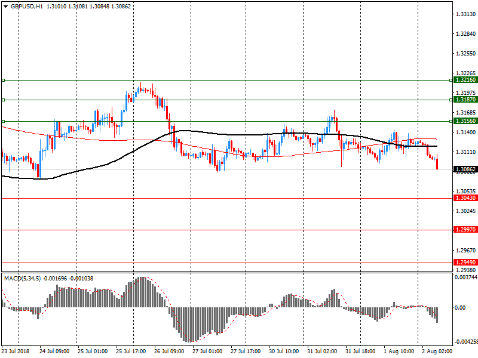Image resolution: width=478 pixels, height=358 pixels.
Task: Click the green 1.31870 price tag
Action: click(465, 100)
